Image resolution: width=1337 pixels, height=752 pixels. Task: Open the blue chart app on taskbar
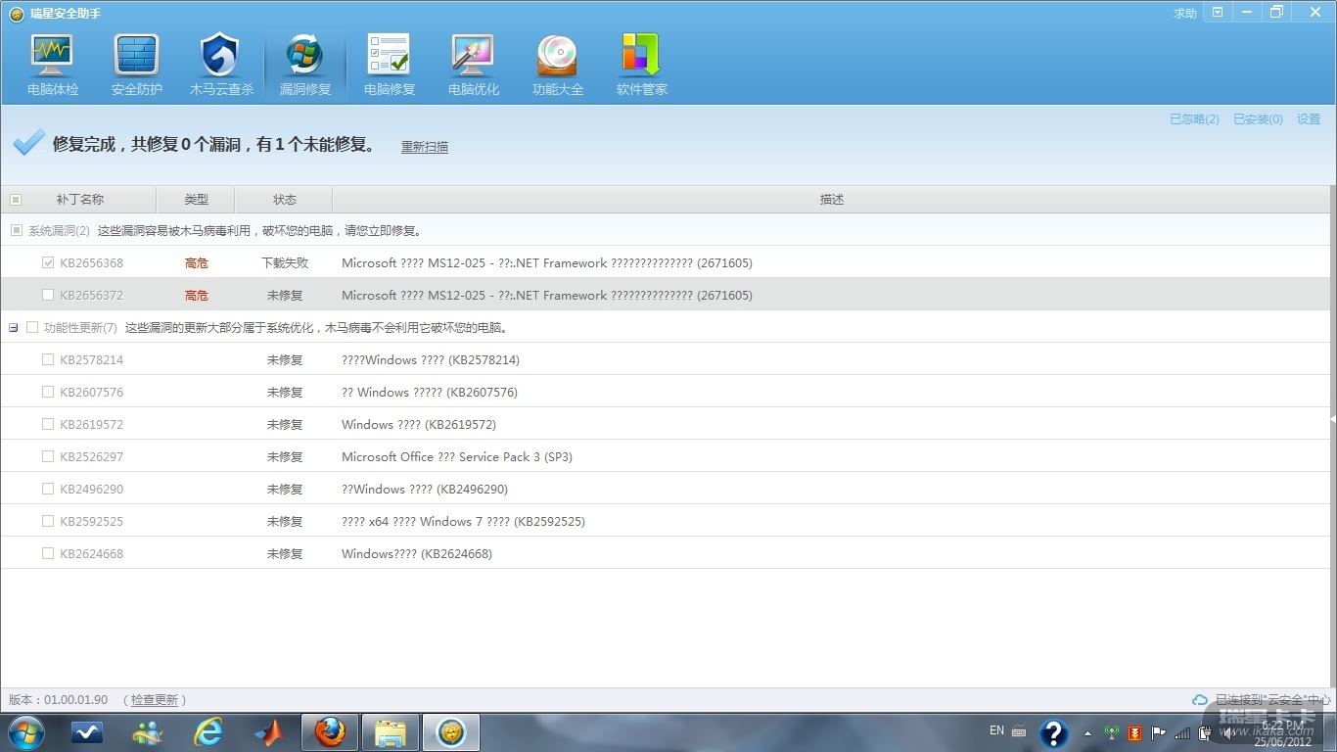click(x=87, y=732)
